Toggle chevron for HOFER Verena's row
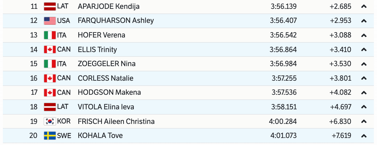 coord(364,35)
